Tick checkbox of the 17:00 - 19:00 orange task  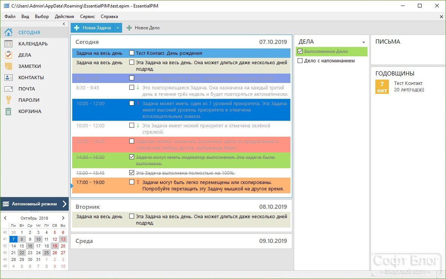tap(132, 182)
